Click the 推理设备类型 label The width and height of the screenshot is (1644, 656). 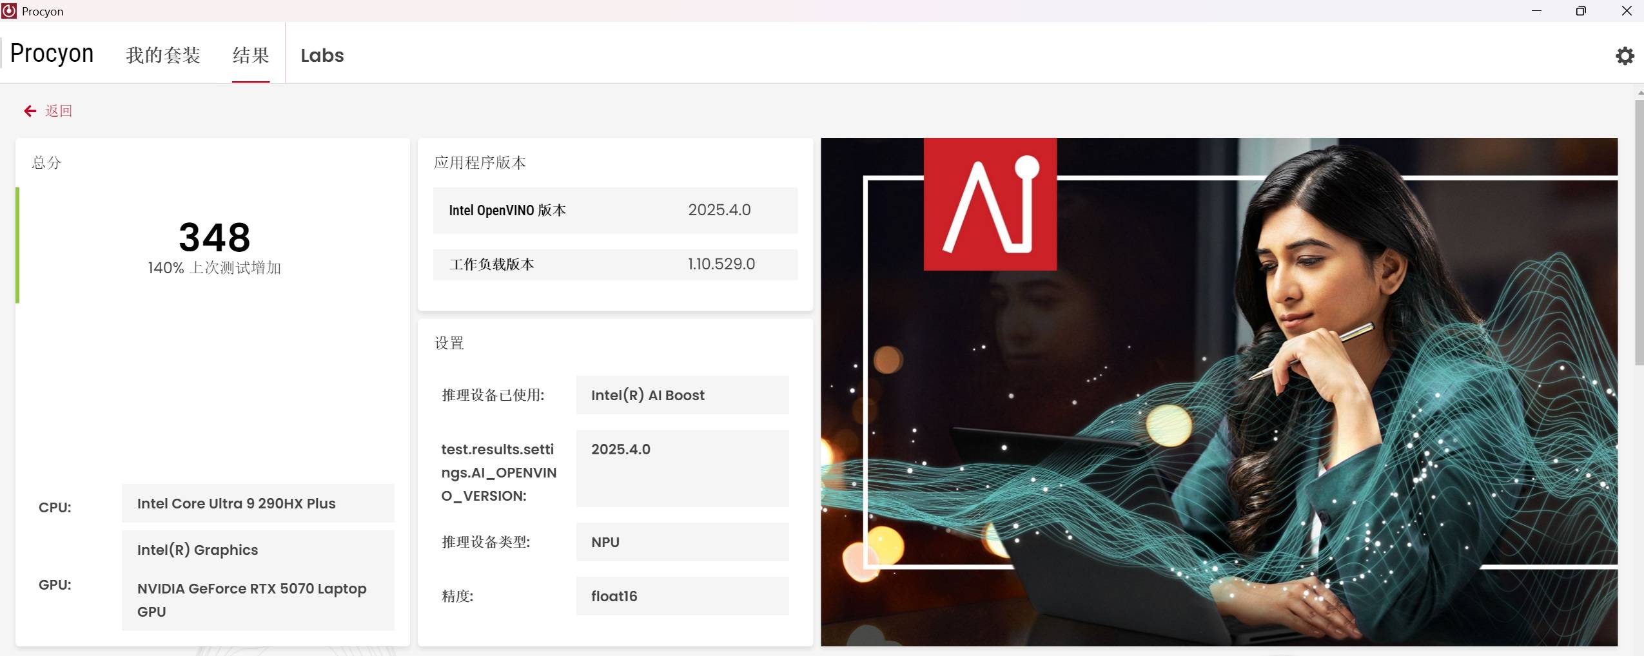(486, 542)
